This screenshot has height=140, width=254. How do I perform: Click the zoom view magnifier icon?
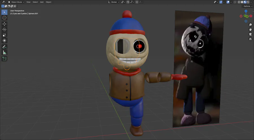pos(250,25)
